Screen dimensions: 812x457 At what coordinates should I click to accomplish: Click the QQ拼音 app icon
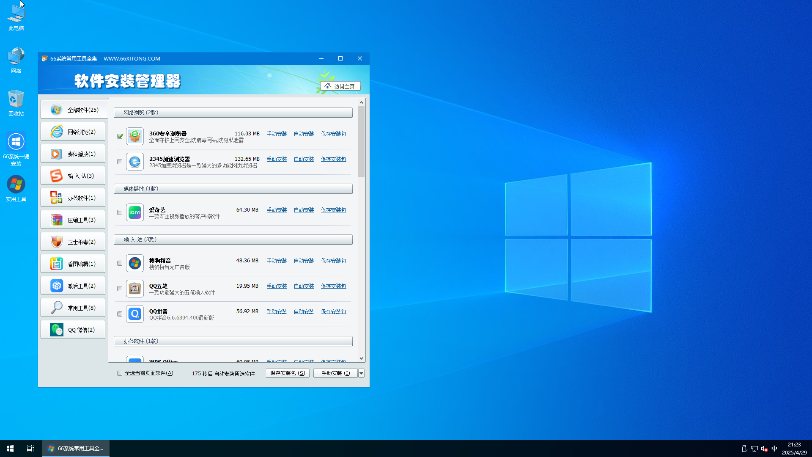(x=135, y=314)
